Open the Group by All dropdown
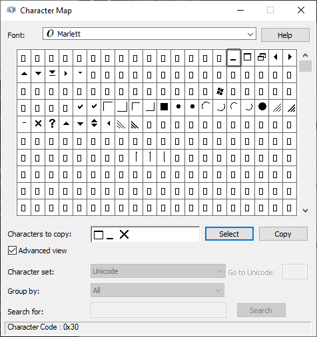The height and width of the screenshot is (337, 317). [x=157, y=290]
